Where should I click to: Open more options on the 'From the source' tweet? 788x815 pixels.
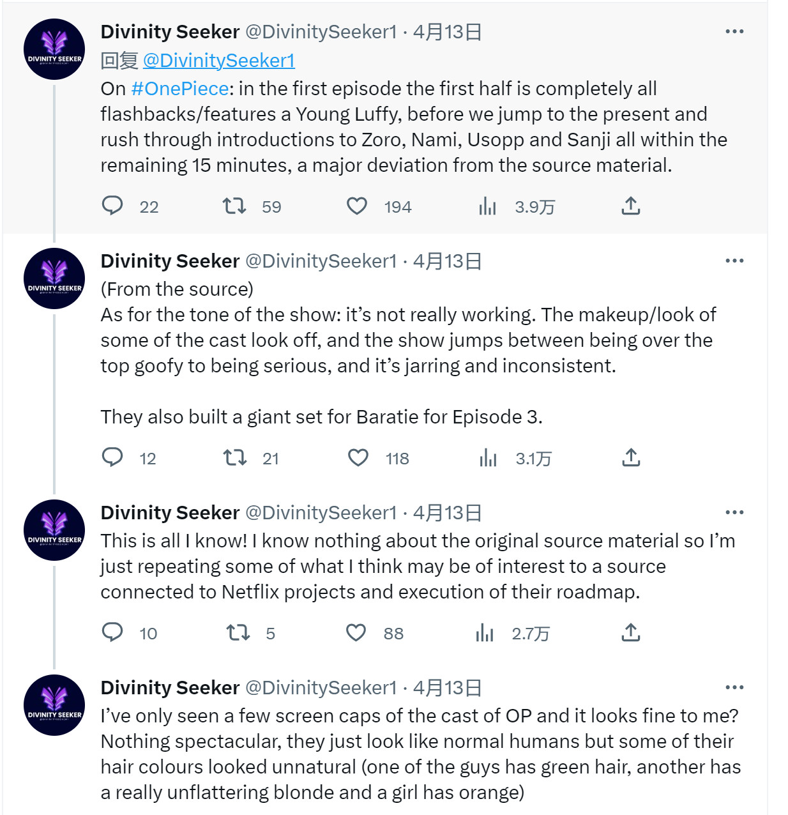pyautogui.click(x=734, y=261)
